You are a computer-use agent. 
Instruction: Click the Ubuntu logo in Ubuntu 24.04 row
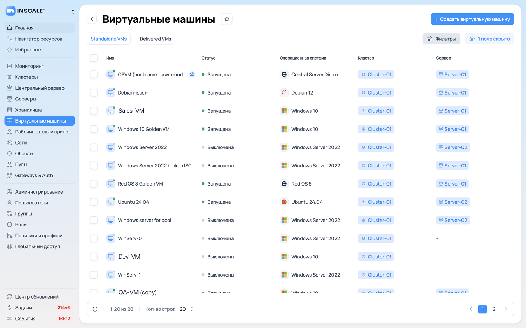click(284, 202)
